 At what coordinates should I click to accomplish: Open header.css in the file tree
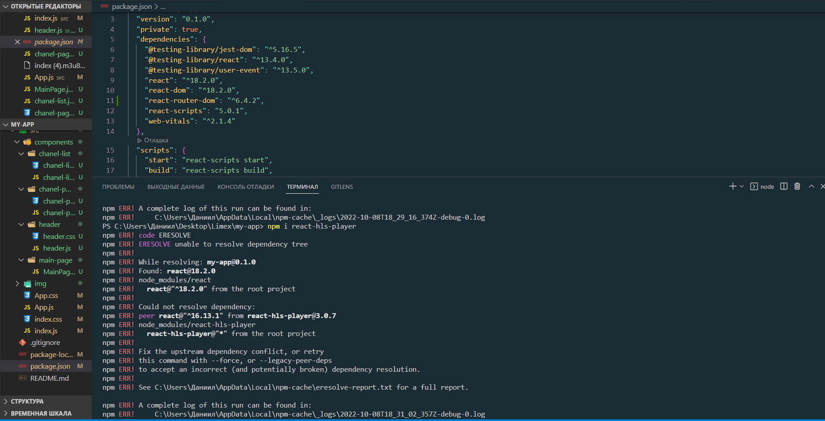coord(59,236)
